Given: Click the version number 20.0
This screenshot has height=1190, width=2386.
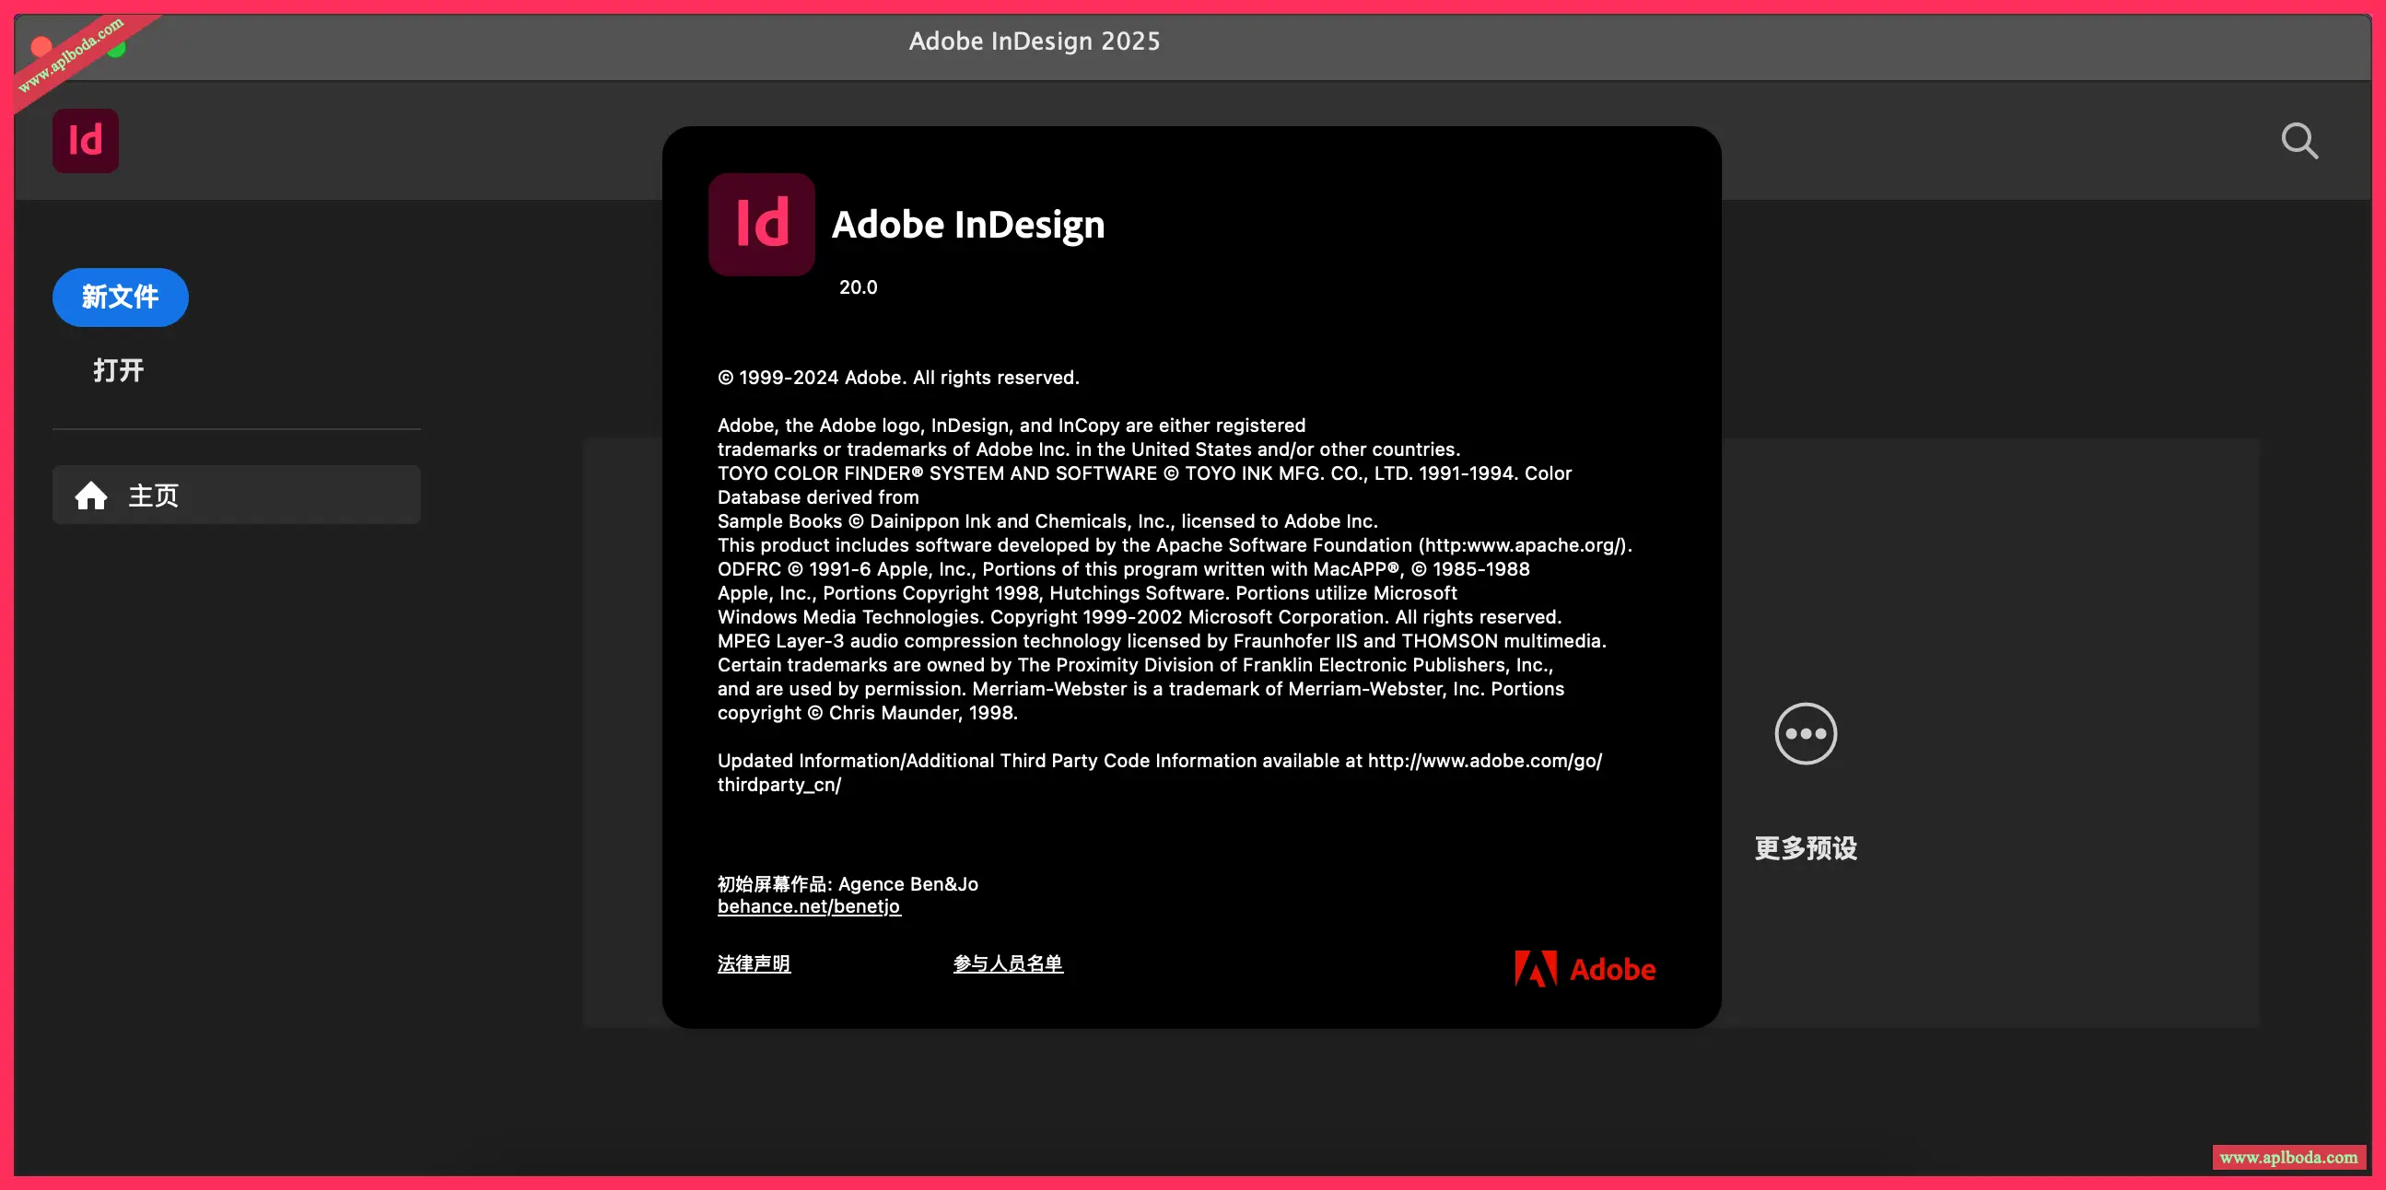Looking at the screenshot, I should pos(858,287).
